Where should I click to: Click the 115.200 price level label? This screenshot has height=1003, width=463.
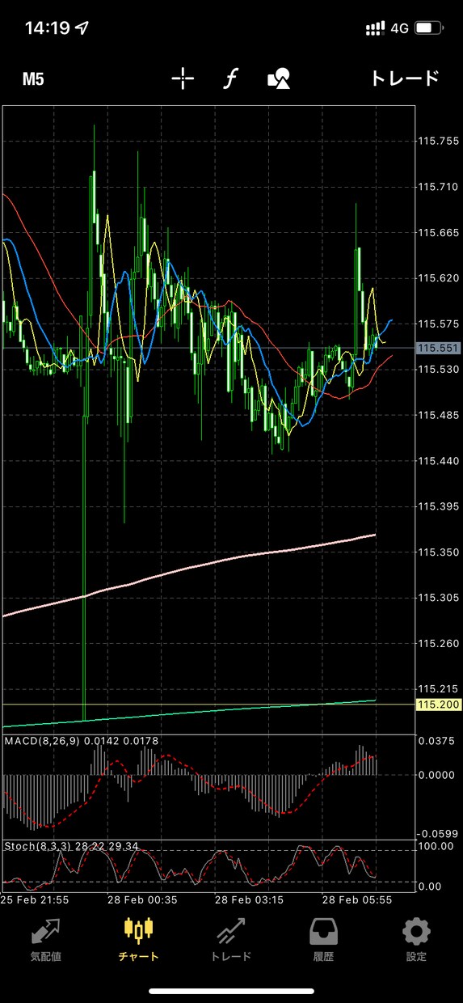[438, 705]
